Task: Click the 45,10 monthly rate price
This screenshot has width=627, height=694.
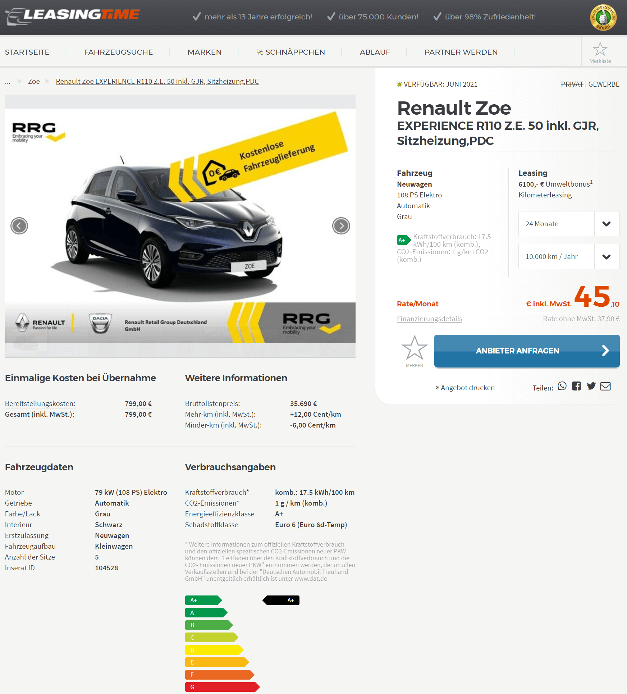Action: tap(596, 297)
